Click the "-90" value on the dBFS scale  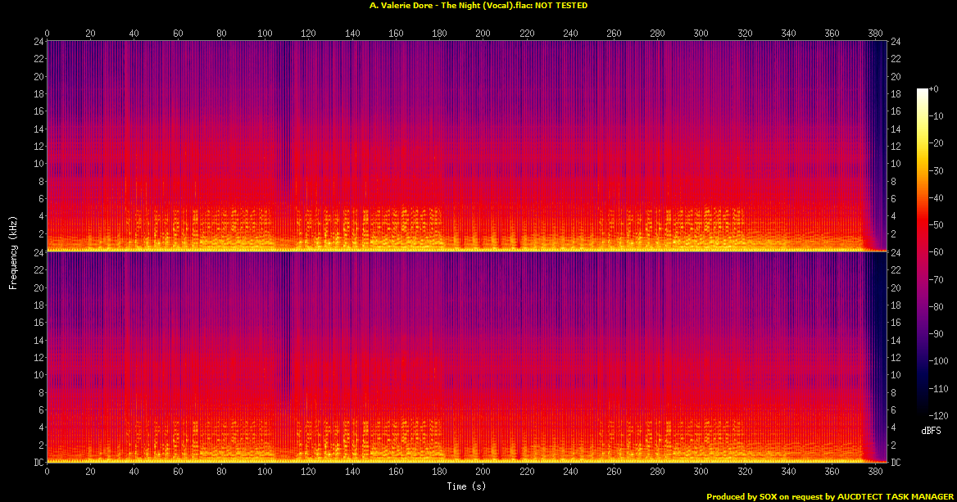937,333
